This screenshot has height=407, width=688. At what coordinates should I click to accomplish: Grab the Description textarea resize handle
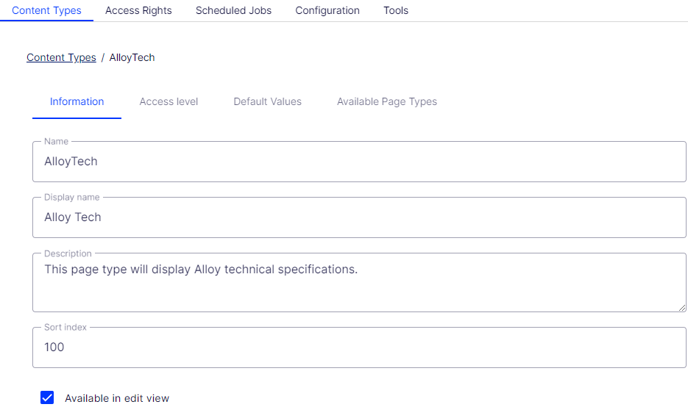point(682,308)
